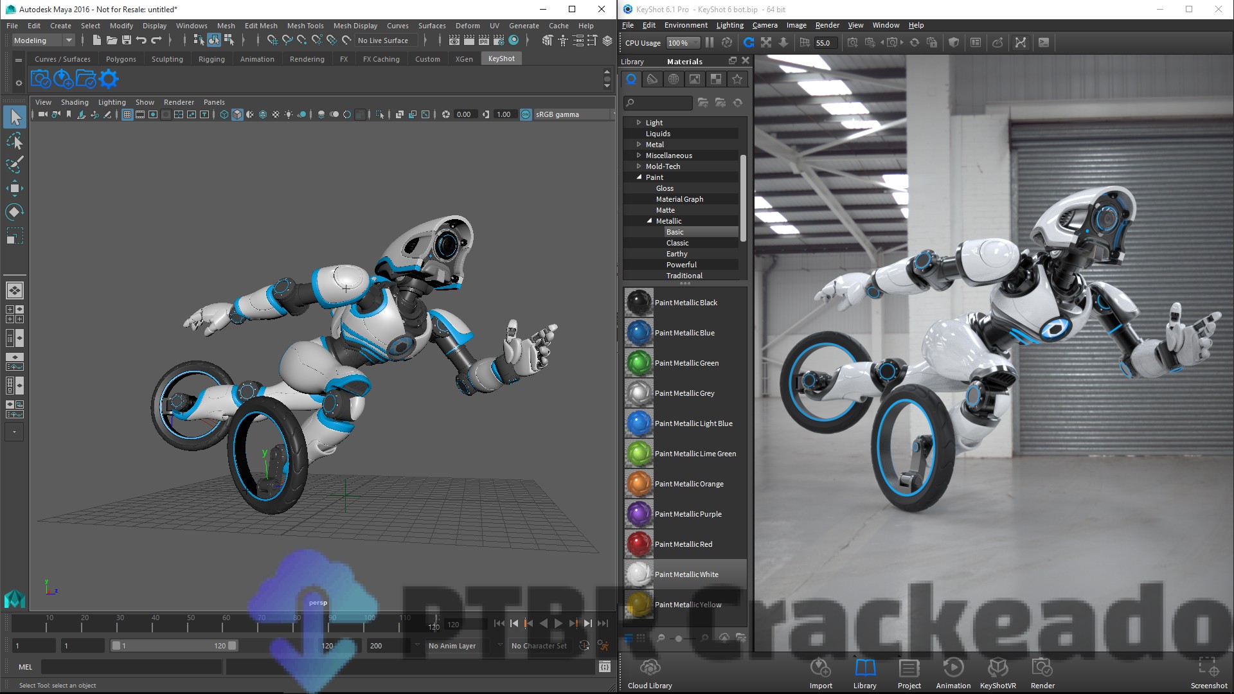Open KeyShotVR wizard
1234x694 pixels.
click(x=997, y=673)
